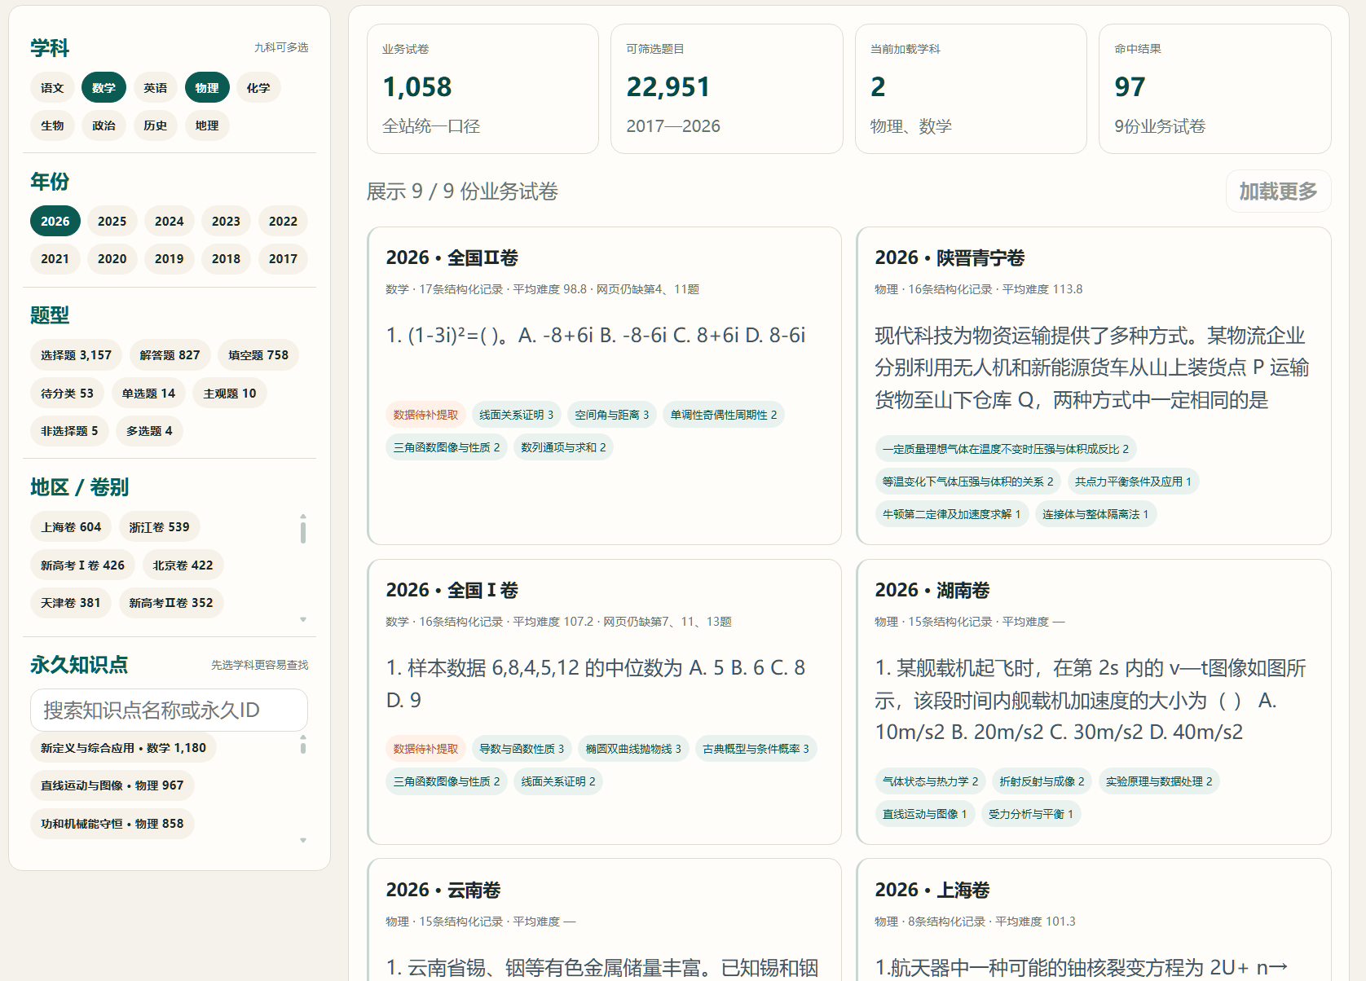Viewport: 1366px width, 981px height.
Task: Open the 2026 · 全国II卷 paper card
Action: tap(604, 386)
